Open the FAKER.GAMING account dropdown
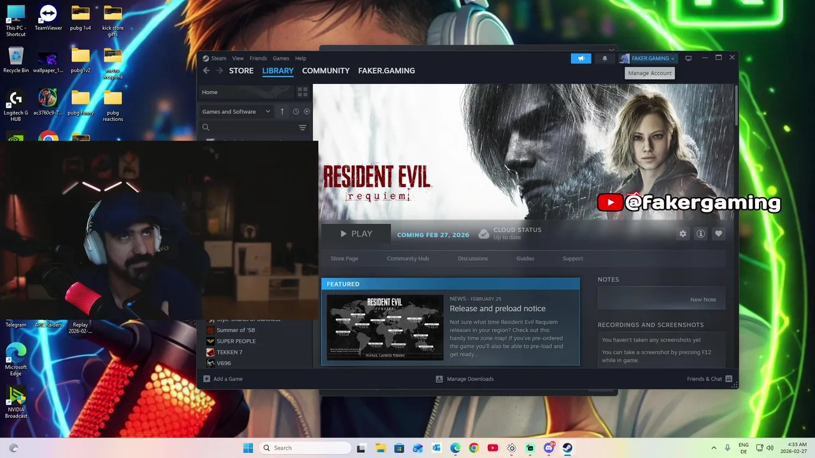This screenshot has width=815, height=458. tap(648, 59)
